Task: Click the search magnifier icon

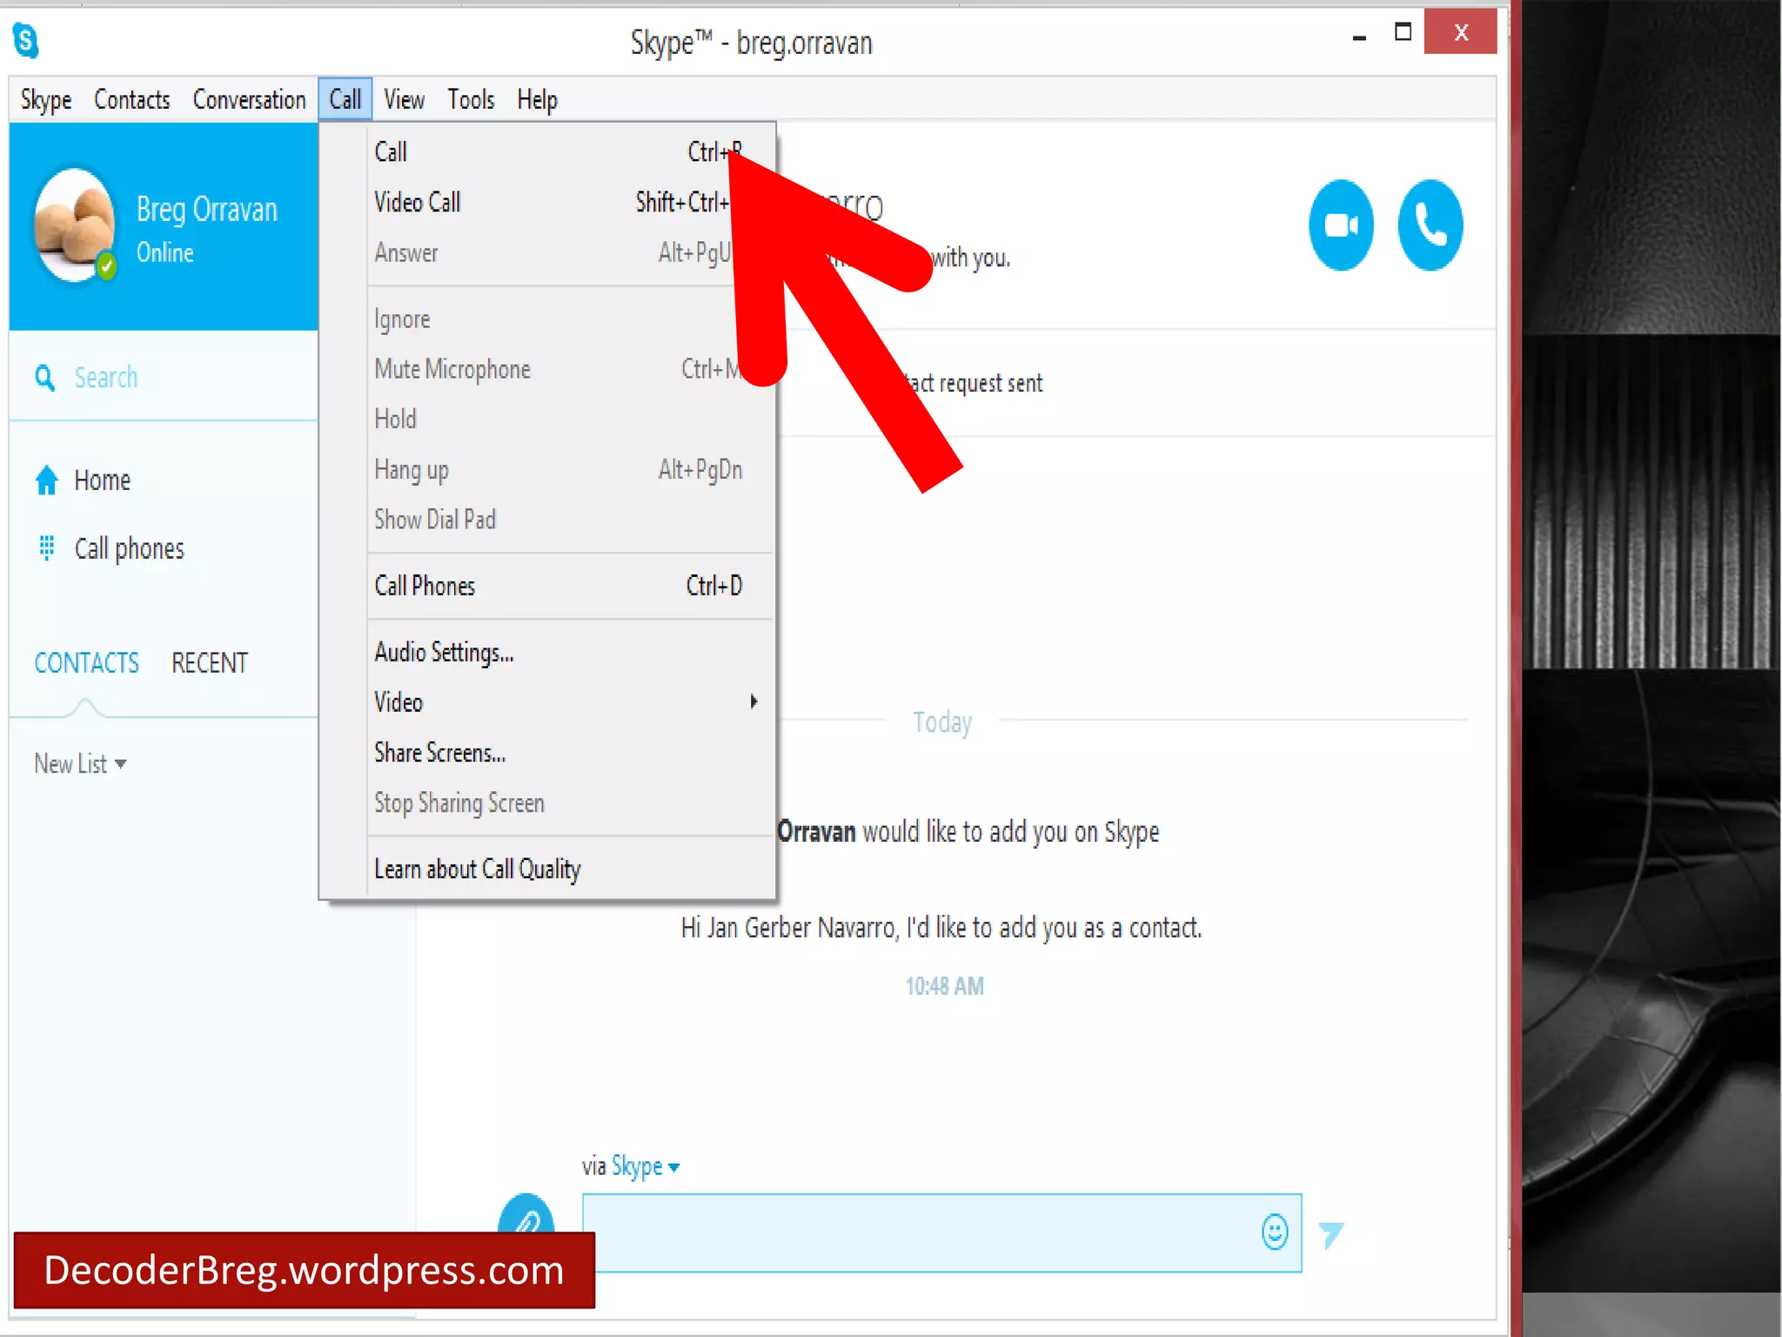Action: [44, 378]
